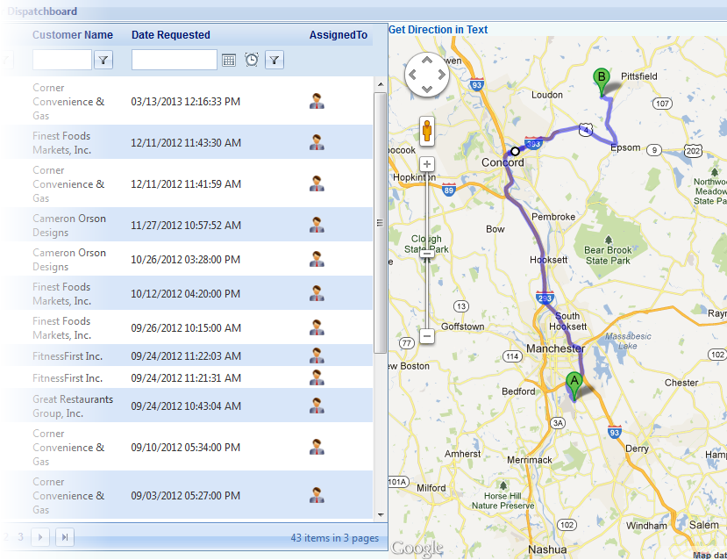Click assigned user icon for 09/24/2012 10:43:04 AM

(x=317, y=406)
